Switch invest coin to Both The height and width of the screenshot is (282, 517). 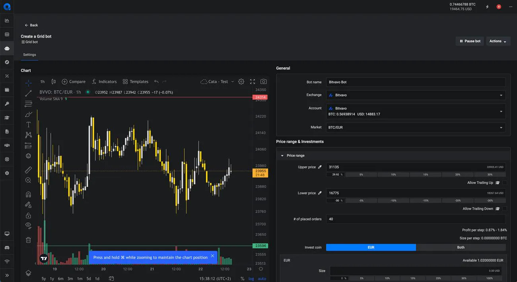tap(461, 247)
